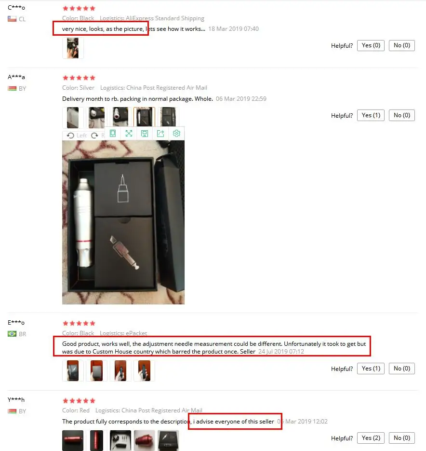Click the Brazil flag next to BR

point(12,334)
